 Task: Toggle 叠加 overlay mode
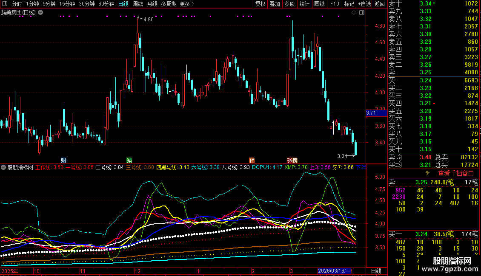click(x=275, y=4)
